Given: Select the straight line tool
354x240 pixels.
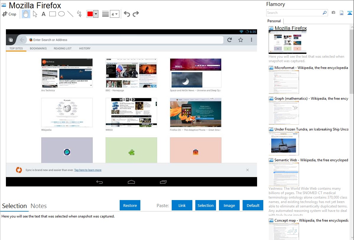Looking at the screenshot, I should (70, 14).
